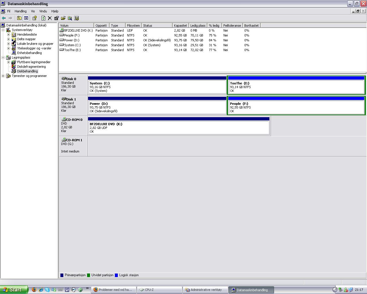Click the CD-ROM 1 label panel
This screenshot has height=294, width=367.
coord(73,146)
